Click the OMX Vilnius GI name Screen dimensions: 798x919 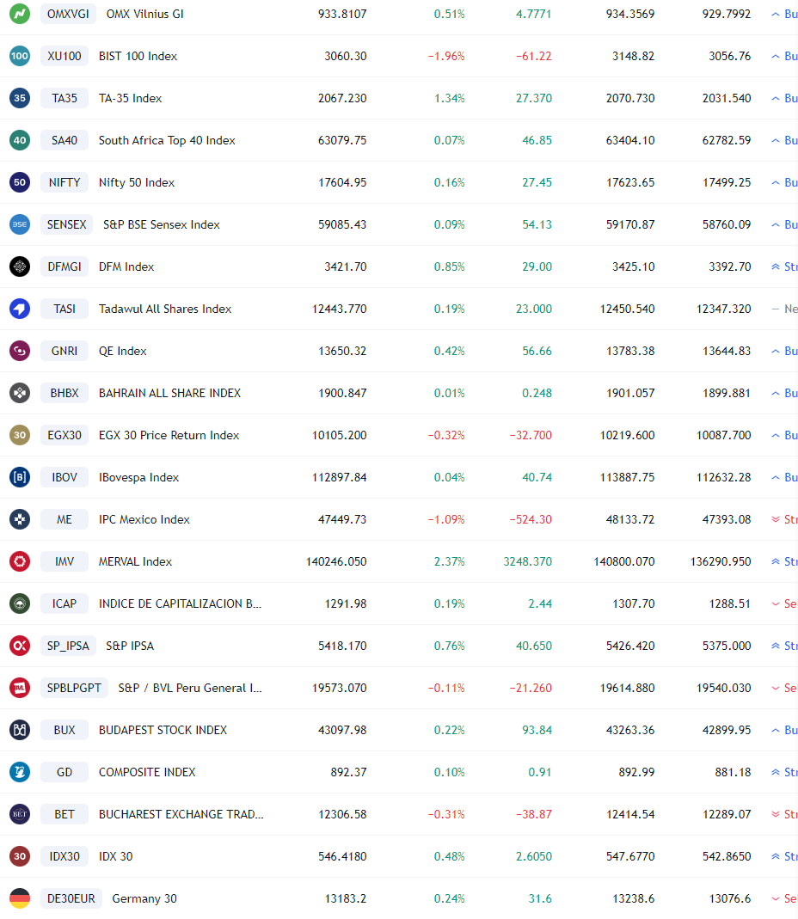coord(144,14)
